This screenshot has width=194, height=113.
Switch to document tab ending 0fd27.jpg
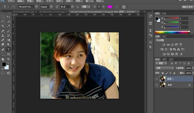[23, 12]
